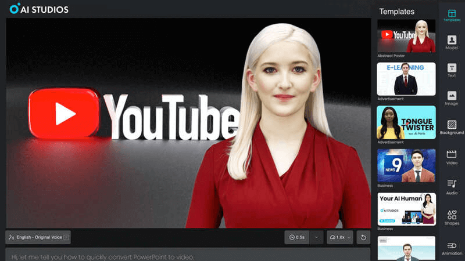Open the Model panel icon
The image size is (465, 261).
tap(452, 42)
